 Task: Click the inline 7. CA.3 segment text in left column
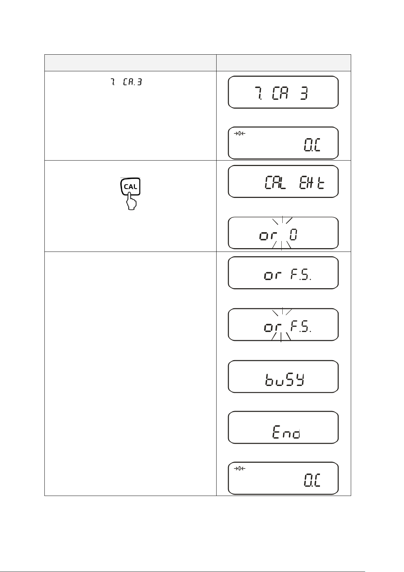[x=125, y=82]
